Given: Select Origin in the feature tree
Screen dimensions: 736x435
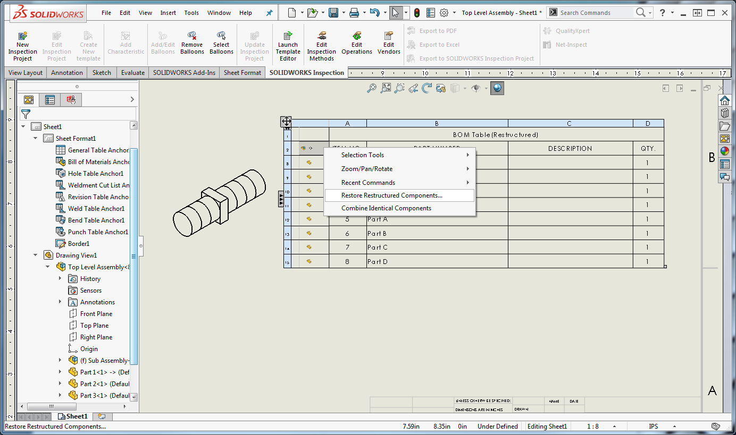Looking at the screenshot, I should click(x=83, y=348).
